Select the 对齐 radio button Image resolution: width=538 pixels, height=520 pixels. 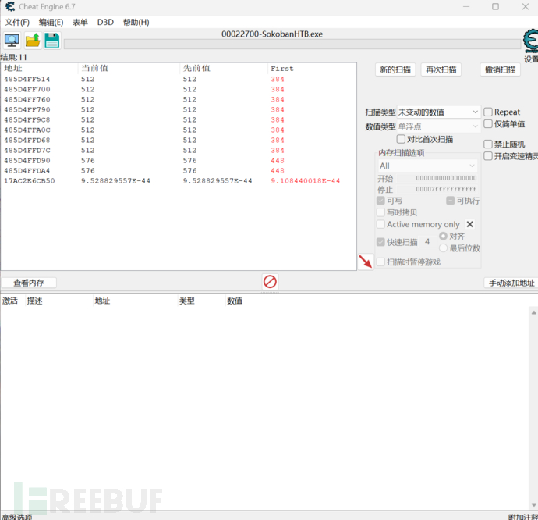[443, 236]
